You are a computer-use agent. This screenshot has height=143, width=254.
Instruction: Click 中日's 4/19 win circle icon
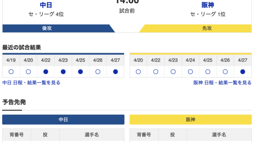click(x=11, y=72)
